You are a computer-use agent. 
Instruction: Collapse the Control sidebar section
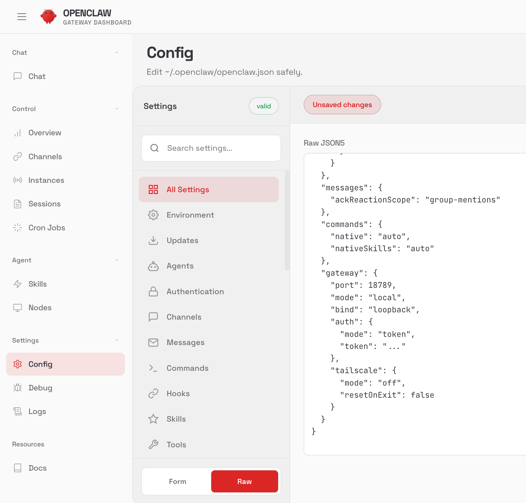117,109
